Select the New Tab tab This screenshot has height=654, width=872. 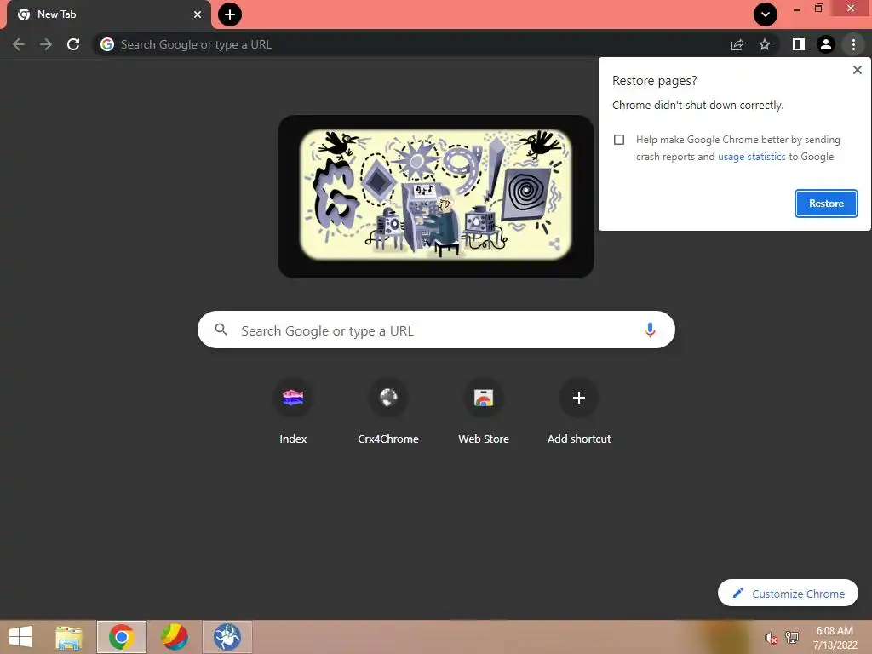pos(108,14)
